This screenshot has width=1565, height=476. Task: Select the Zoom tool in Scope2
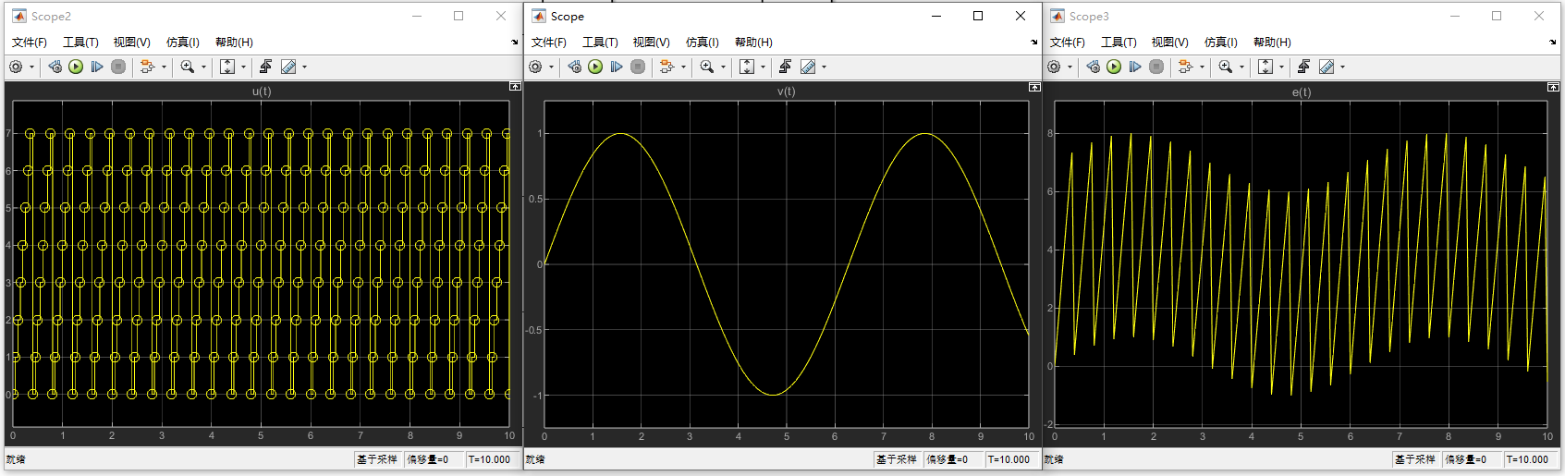(x=187, y=67)
